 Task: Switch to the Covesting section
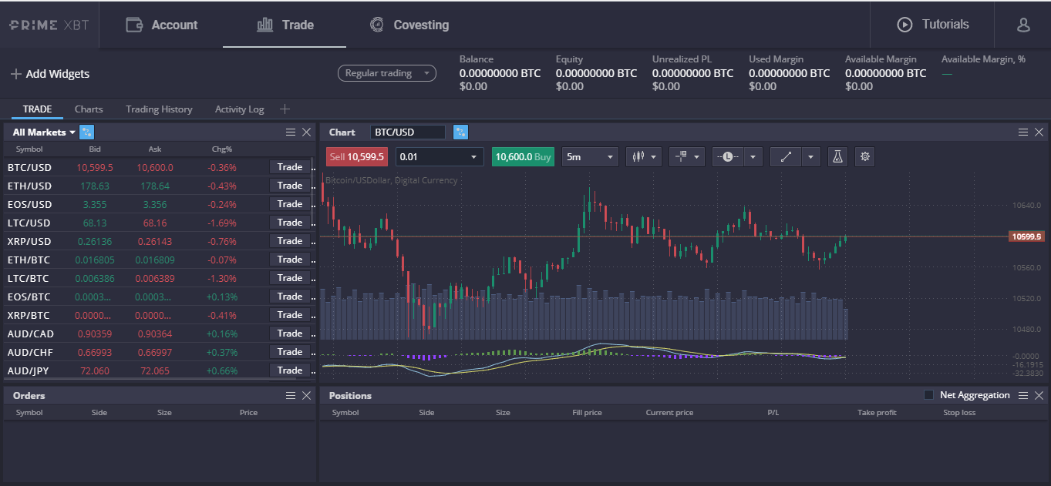pyautogui.click(x=409, y=24)
